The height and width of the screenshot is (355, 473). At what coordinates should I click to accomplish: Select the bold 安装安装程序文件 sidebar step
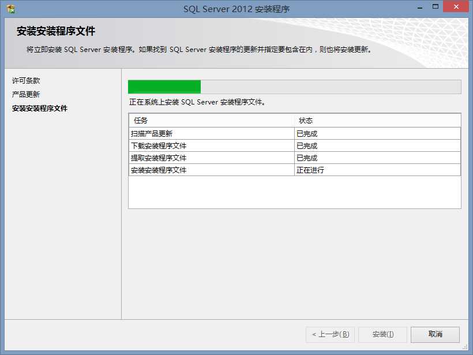coord(40,109)
